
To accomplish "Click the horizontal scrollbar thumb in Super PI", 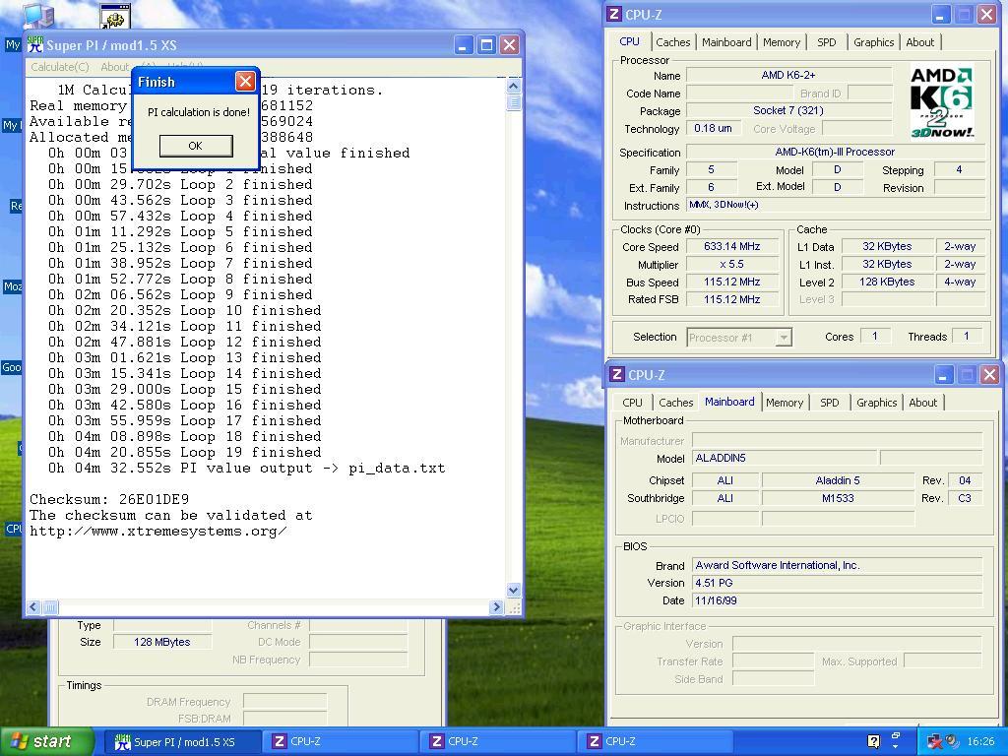I will coord(50,606).
